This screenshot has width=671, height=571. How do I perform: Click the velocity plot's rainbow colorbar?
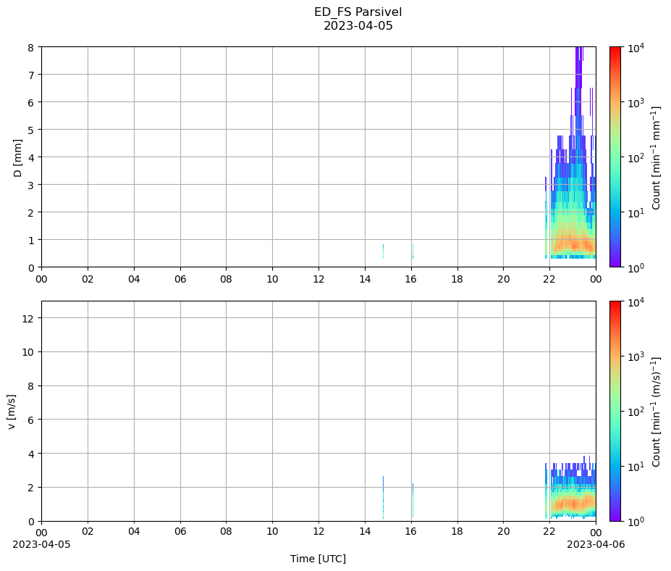click(615, 412)
